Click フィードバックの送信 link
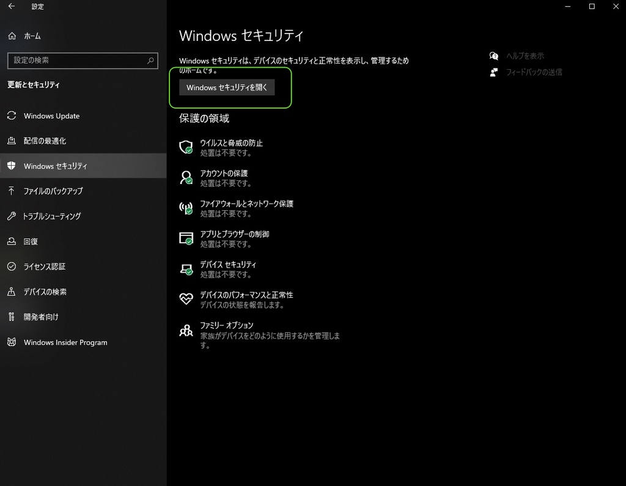The height and width of the screenshot is (486, 626). click(x=534, y=72)
